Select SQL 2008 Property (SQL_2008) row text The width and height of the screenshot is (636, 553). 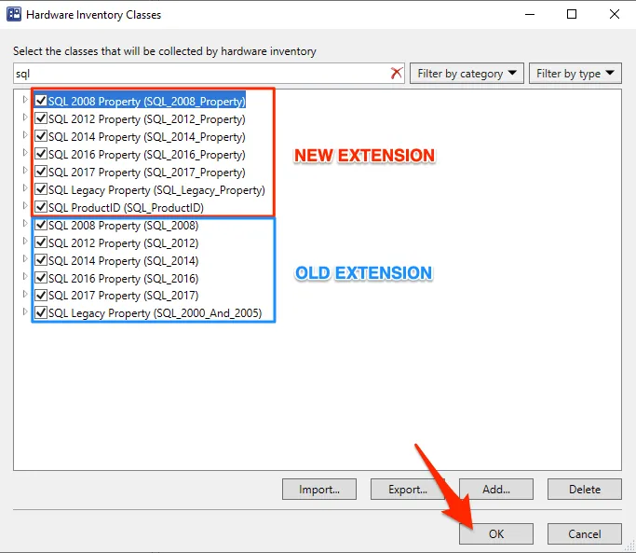point(123,226)
